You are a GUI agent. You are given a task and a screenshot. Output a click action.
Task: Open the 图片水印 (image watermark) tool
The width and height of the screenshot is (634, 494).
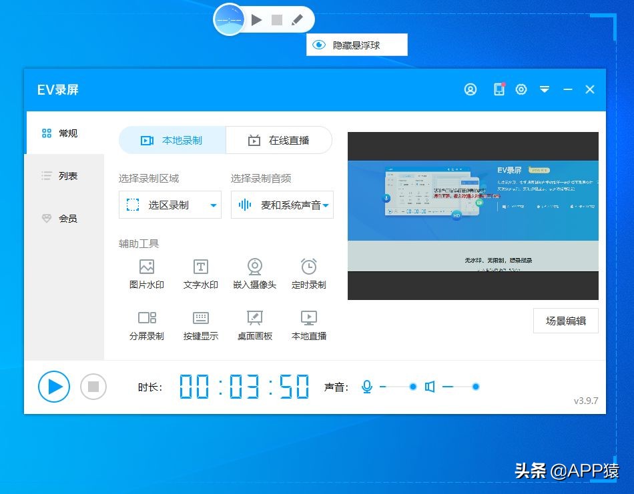click(146, 270)
